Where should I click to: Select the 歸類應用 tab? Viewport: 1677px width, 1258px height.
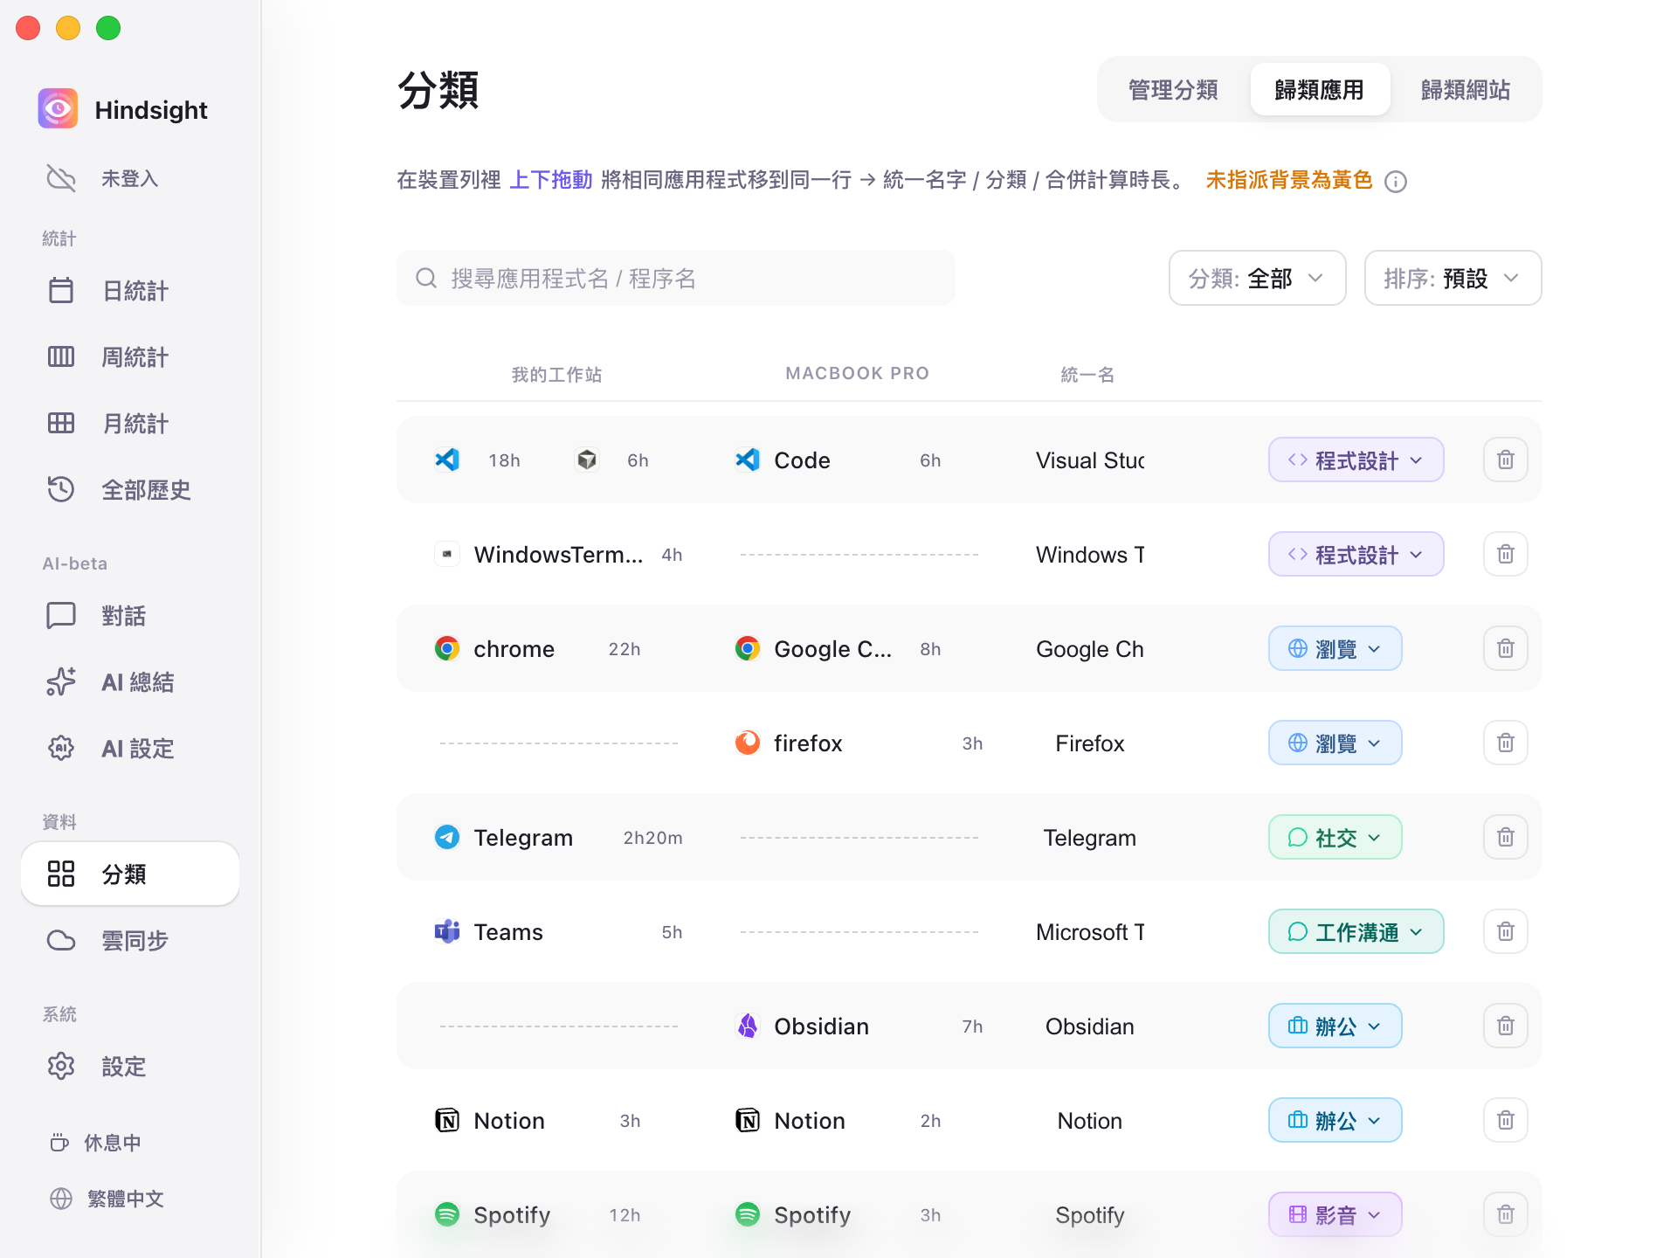pos(1320,89)
